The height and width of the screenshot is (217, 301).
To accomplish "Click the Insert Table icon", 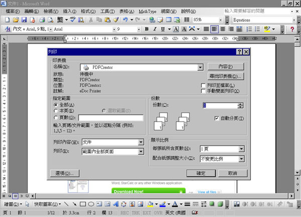I will point(169,20).
